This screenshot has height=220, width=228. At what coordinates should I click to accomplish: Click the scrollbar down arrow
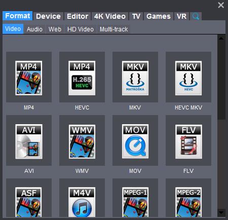click(x=221, y=212)
